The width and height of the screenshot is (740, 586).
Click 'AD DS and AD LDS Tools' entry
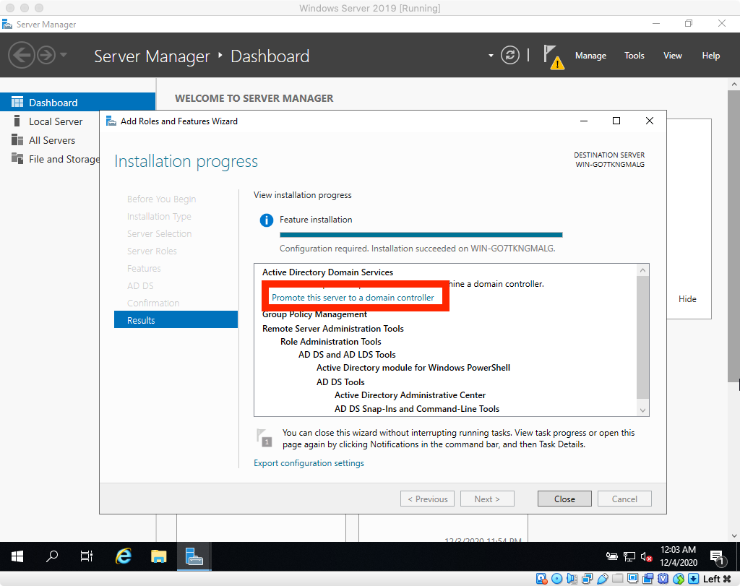point(347,354)
